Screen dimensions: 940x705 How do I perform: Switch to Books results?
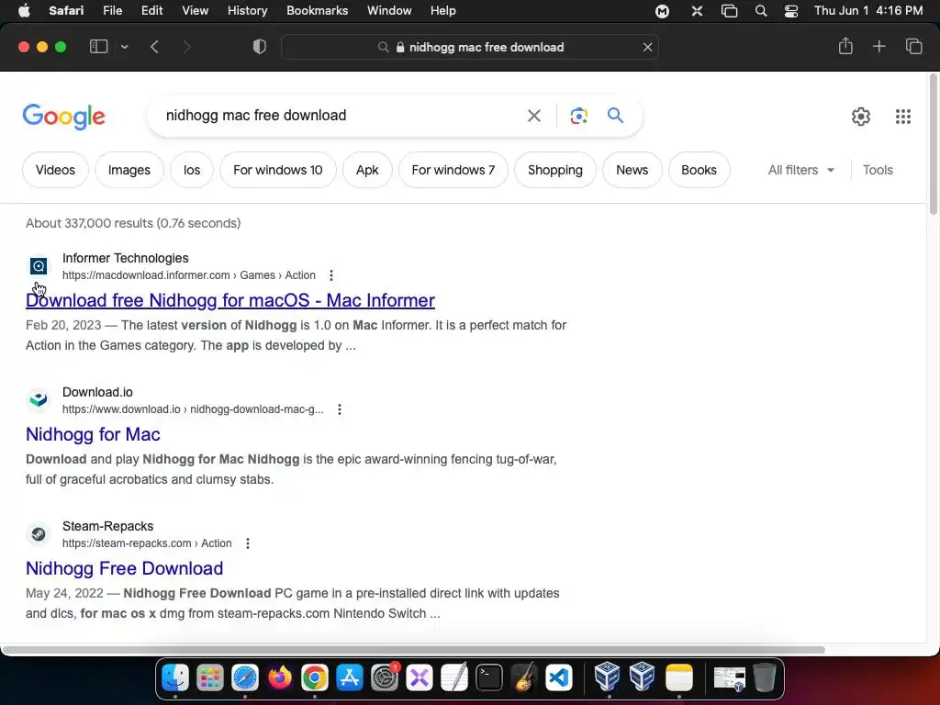tap(699, 170)
